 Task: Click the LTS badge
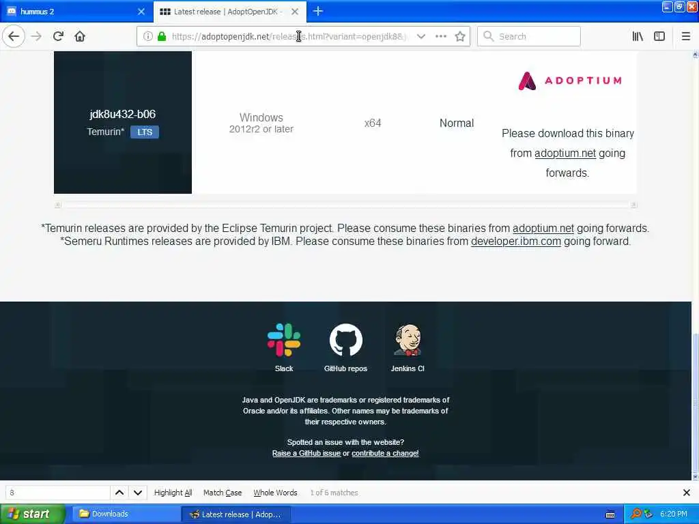tap(145, 132)
